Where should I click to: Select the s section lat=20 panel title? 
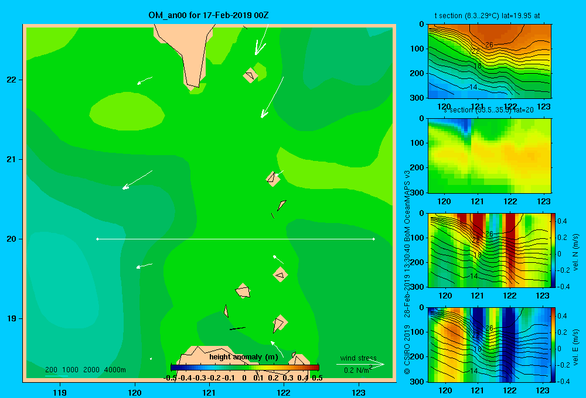coord(489,110)
